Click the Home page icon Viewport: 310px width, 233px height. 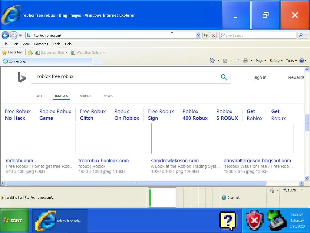point(212,61)
